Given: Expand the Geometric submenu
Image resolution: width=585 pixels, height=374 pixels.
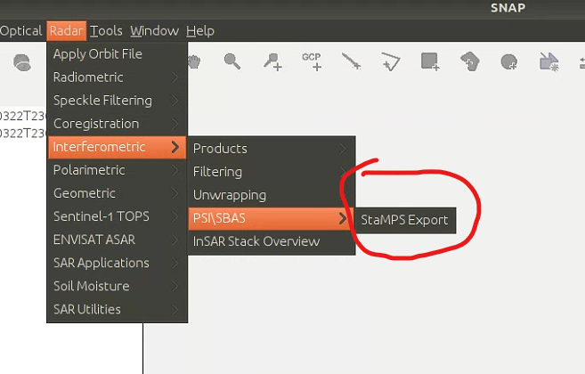Looking at the screenshot, I should coord(117,193).
